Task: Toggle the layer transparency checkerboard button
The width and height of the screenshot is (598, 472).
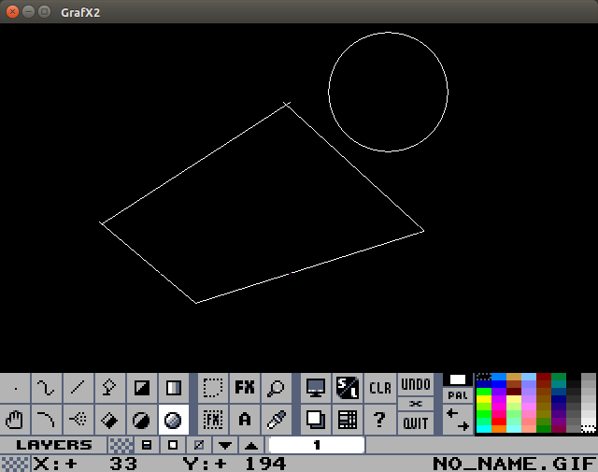Action: [x=121, y=445]
